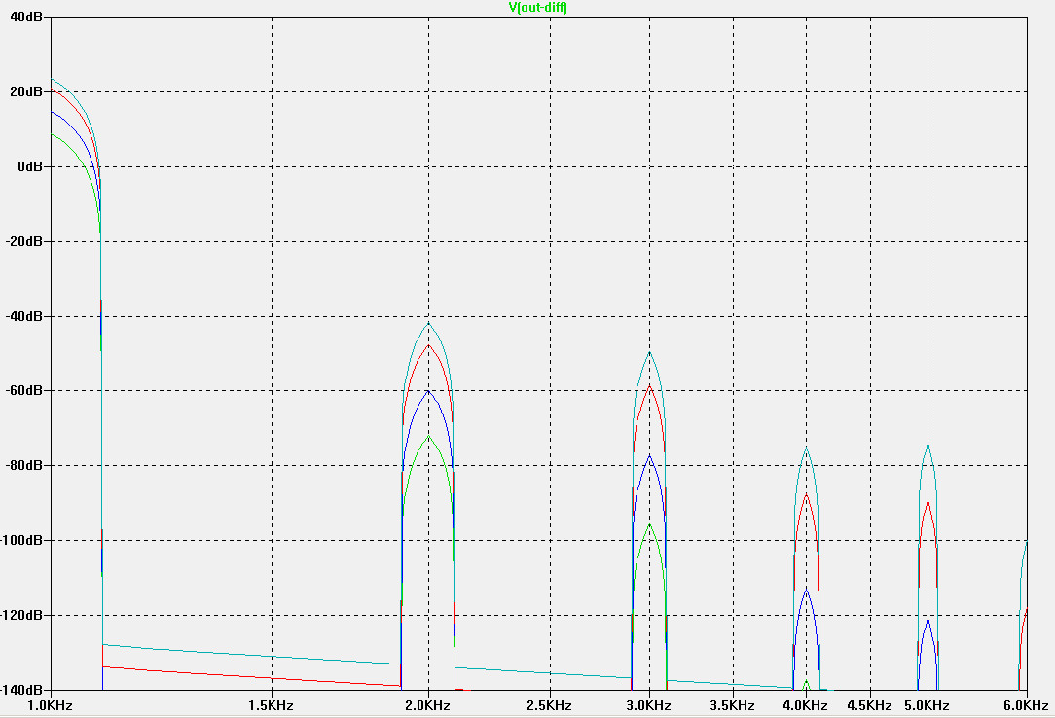Click the -100dB vertical axis label
Screen dimensions: 1055x718
click(x=21, y=541)
